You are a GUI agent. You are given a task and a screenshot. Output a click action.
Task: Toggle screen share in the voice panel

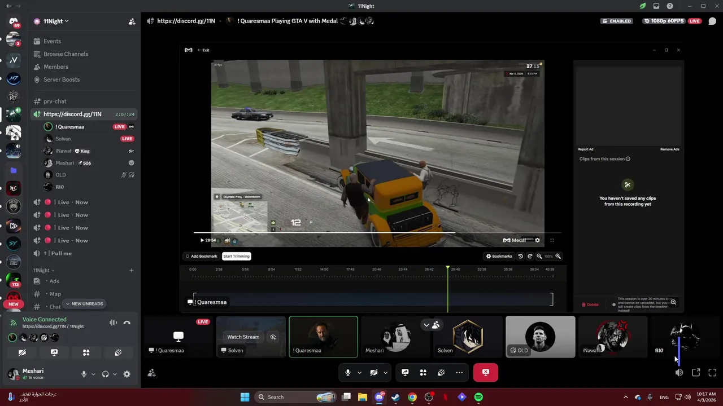54,352
